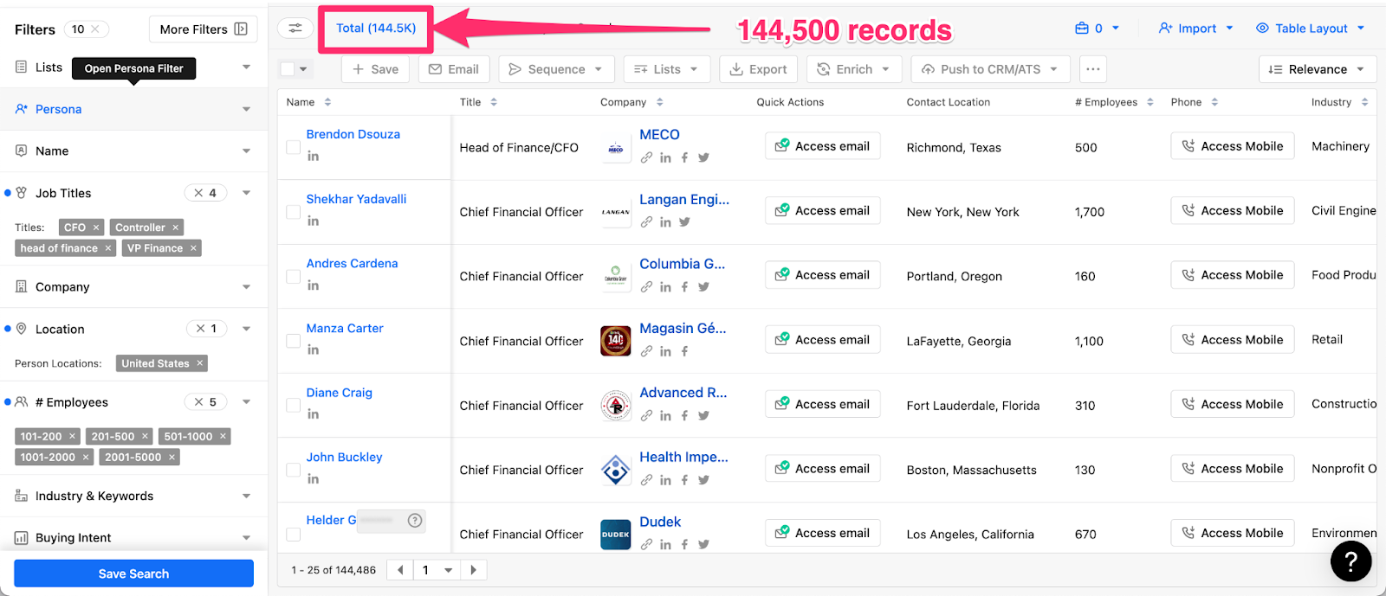
Task: Open the Relevance sort dropdown
Action: 1318,69
